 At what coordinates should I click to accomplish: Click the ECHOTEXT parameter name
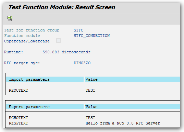coord(19,118)
